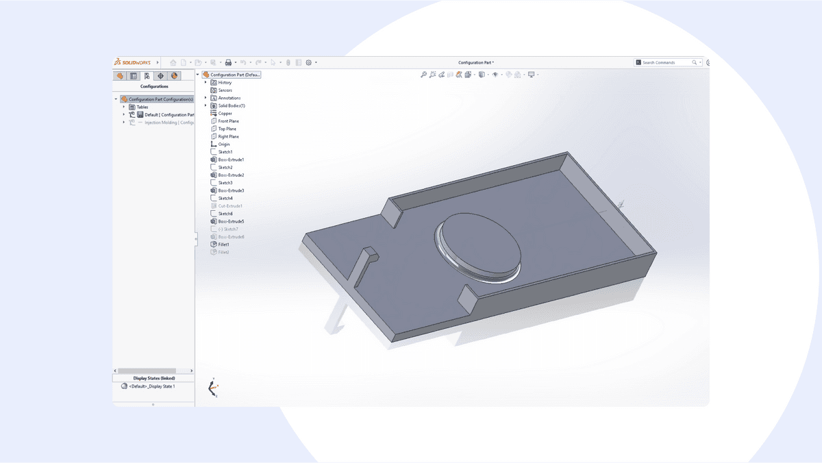Select the Default Display State 1 entry

(x=148, y=386)
